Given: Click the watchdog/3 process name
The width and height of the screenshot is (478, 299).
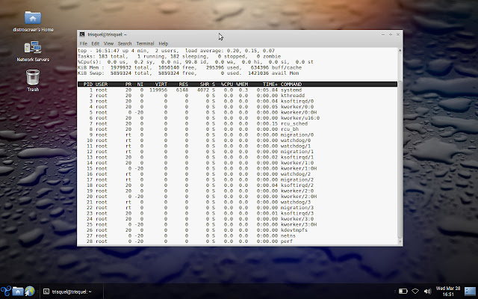Looking at the screenshot, I should (296, 202).
